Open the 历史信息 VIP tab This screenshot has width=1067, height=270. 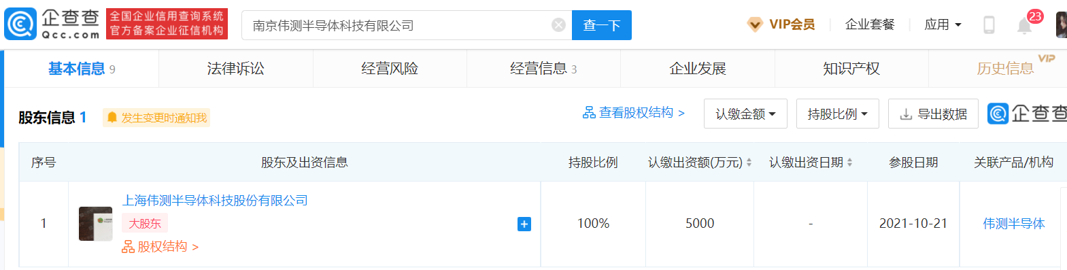click(x=1005, y=69)
